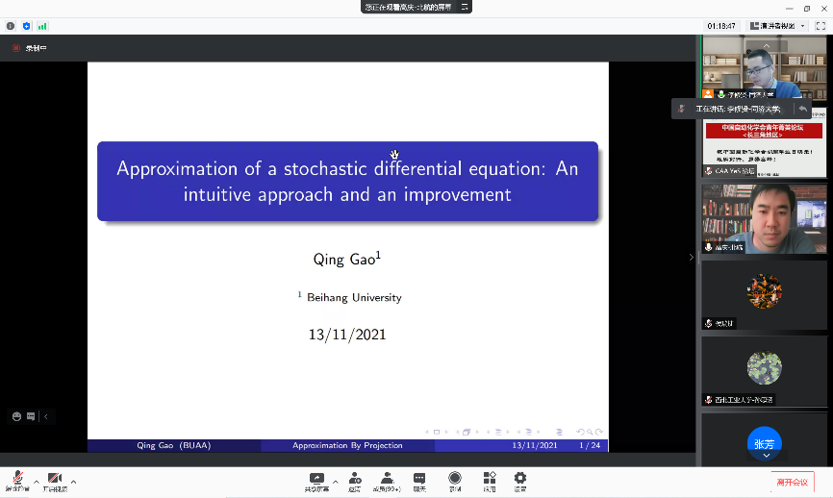Viewport: 833px width, 498px height.
Task: Enter full screen mode
Action: point(820,26)
